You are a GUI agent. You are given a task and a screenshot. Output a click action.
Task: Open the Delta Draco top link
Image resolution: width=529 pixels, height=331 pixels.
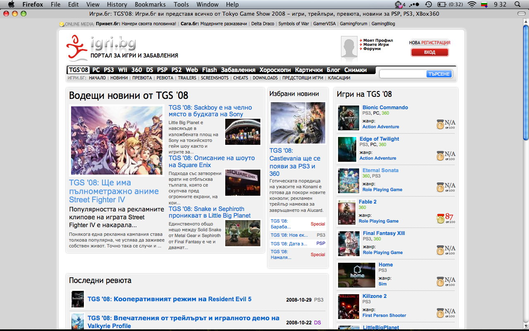[263, 24]
